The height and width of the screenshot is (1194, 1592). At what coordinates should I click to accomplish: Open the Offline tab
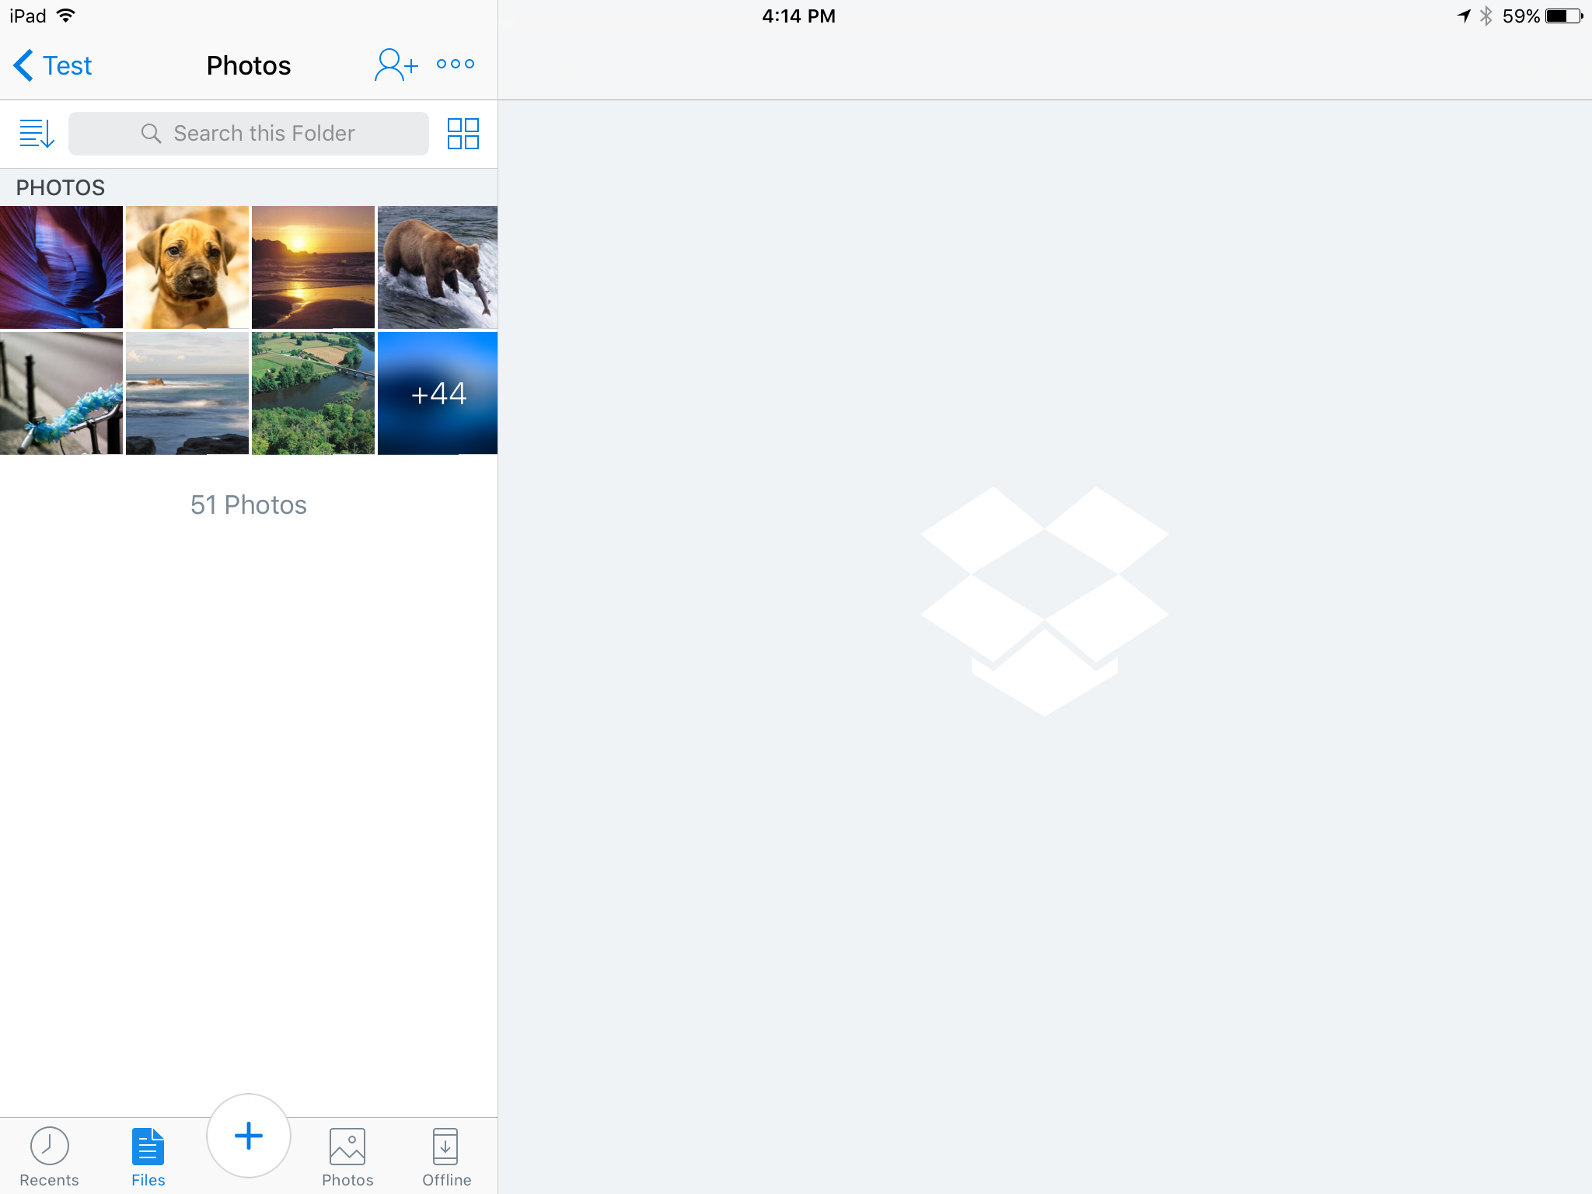point(446,1156)
